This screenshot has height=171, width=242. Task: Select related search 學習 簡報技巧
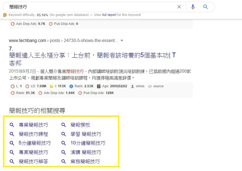coord(86,134)
